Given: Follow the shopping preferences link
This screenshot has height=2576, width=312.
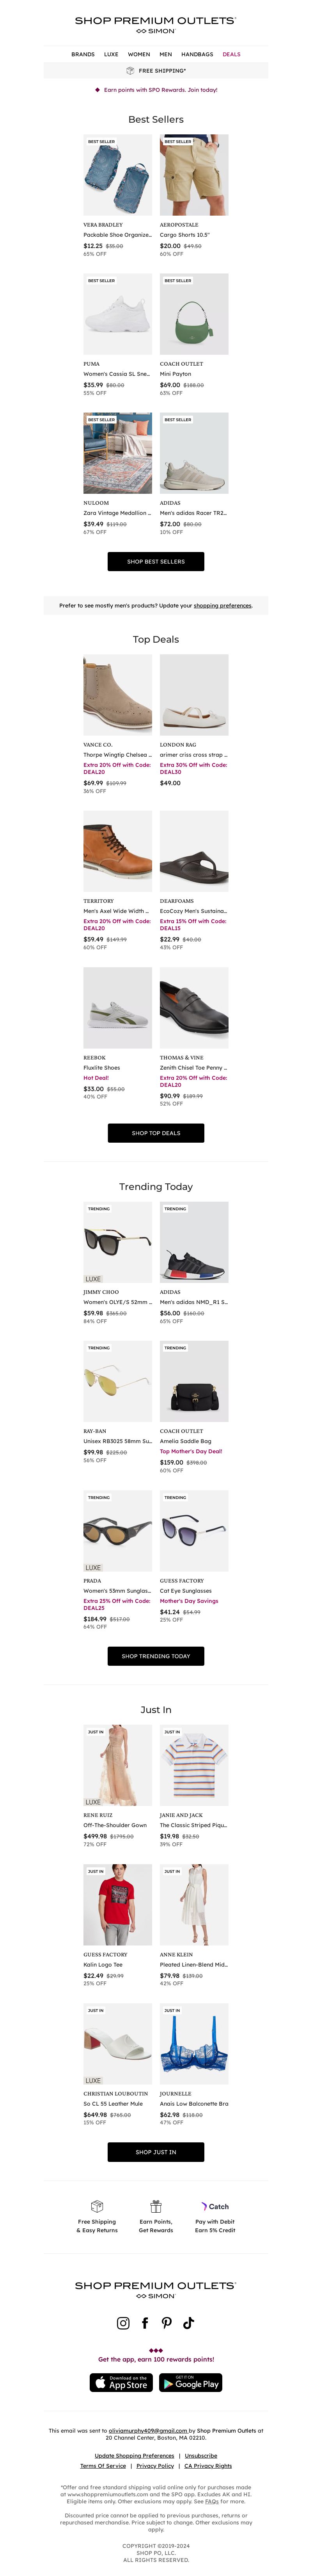Looking at the screenshot, I should coord(222,605).
